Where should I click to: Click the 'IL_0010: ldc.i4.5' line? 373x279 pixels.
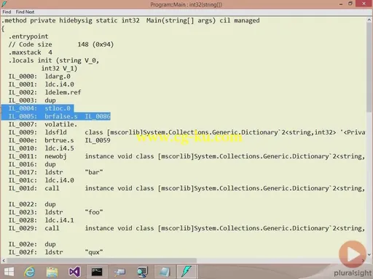pos(41,148)
